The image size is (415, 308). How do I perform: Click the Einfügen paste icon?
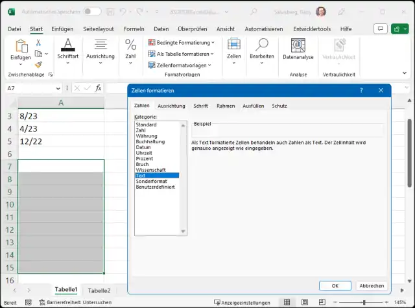tap(20, 46)
